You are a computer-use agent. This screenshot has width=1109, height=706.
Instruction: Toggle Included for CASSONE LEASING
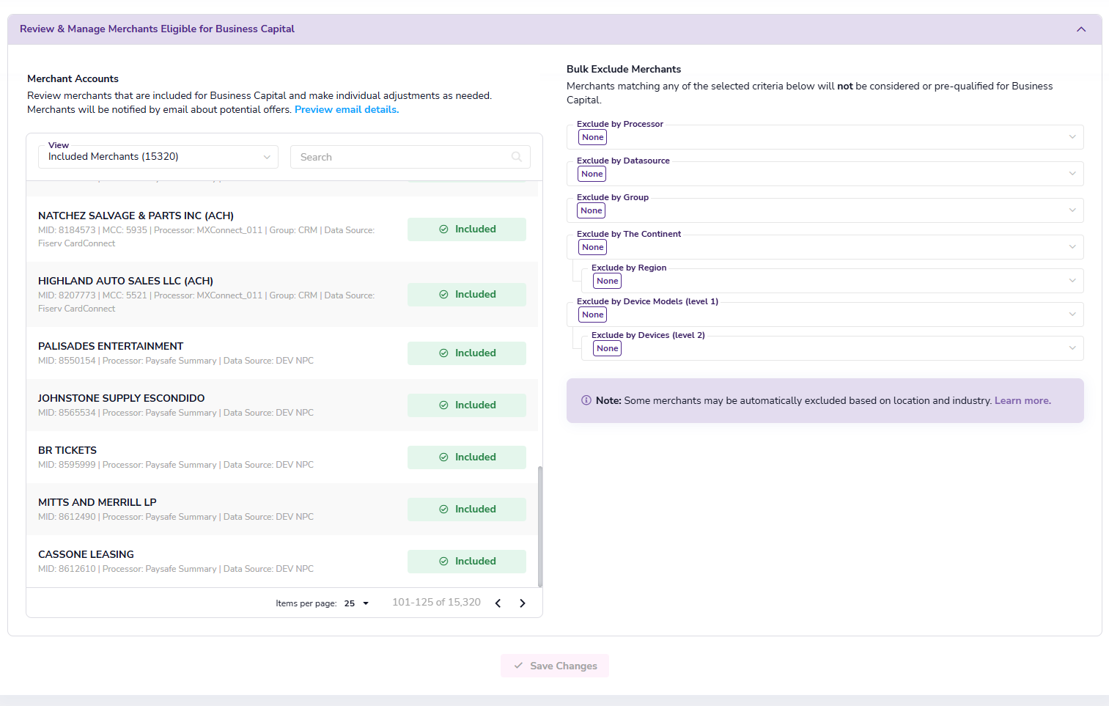click(x=467, y=562)
